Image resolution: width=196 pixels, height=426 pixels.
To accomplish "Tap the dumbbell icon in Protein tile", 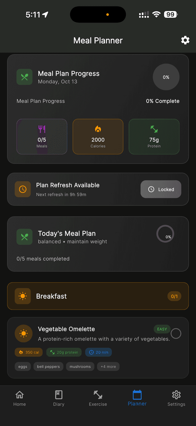I will [x=154, y=129].
